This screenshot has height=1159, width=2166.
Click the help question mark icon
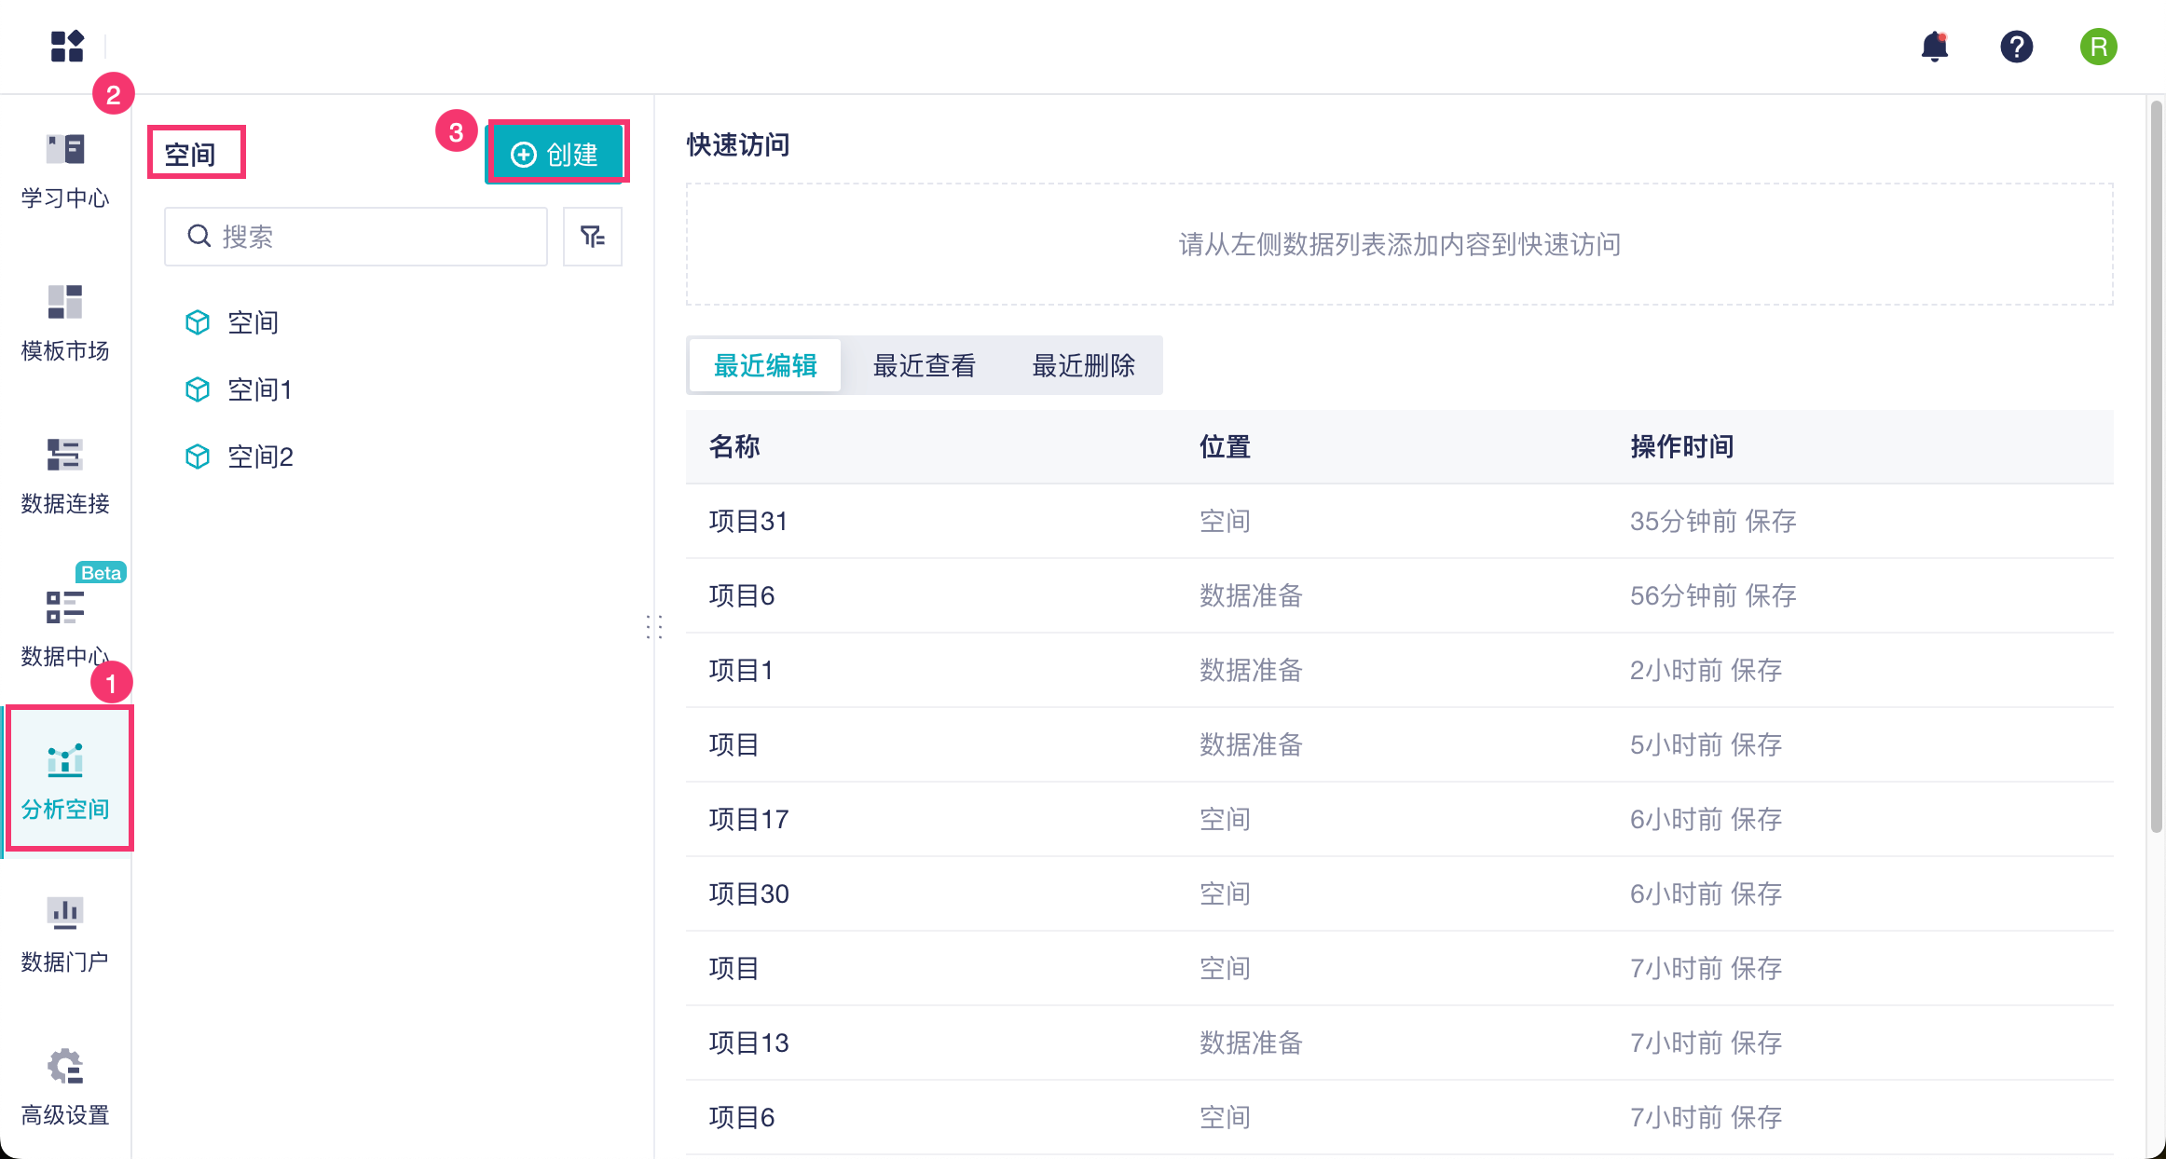click(2016, 46)
